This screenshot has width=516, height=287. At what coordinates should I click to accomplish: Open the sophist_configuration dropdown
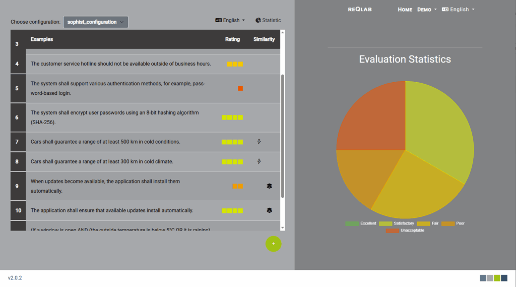coord(95,22)
